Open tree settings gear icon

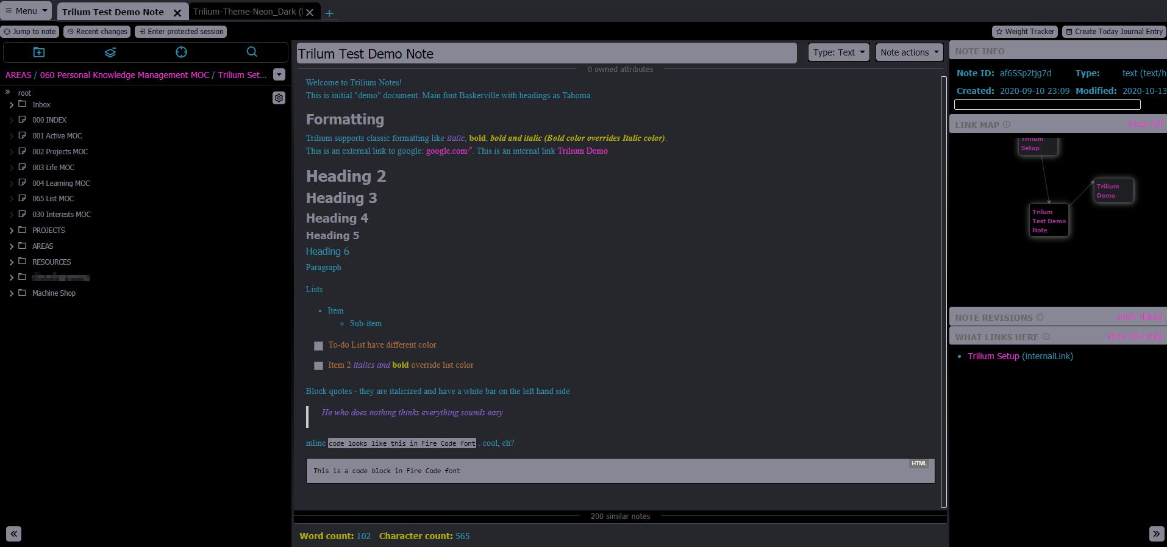pyautogui.click(x=279, y=98)
